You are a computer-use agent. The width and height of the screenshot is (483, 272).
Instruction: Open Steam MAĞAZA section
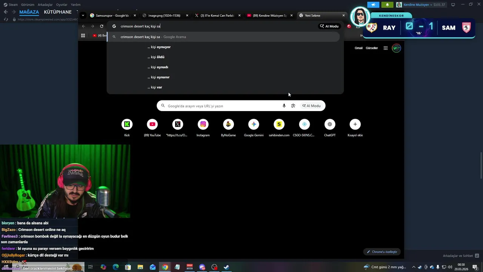point(29,12)
